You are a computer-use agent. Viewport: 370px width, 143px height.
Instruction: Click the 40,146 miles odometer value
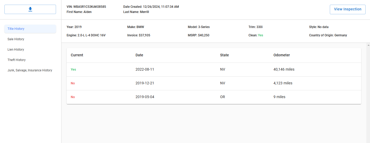click(x=284, y=70)
